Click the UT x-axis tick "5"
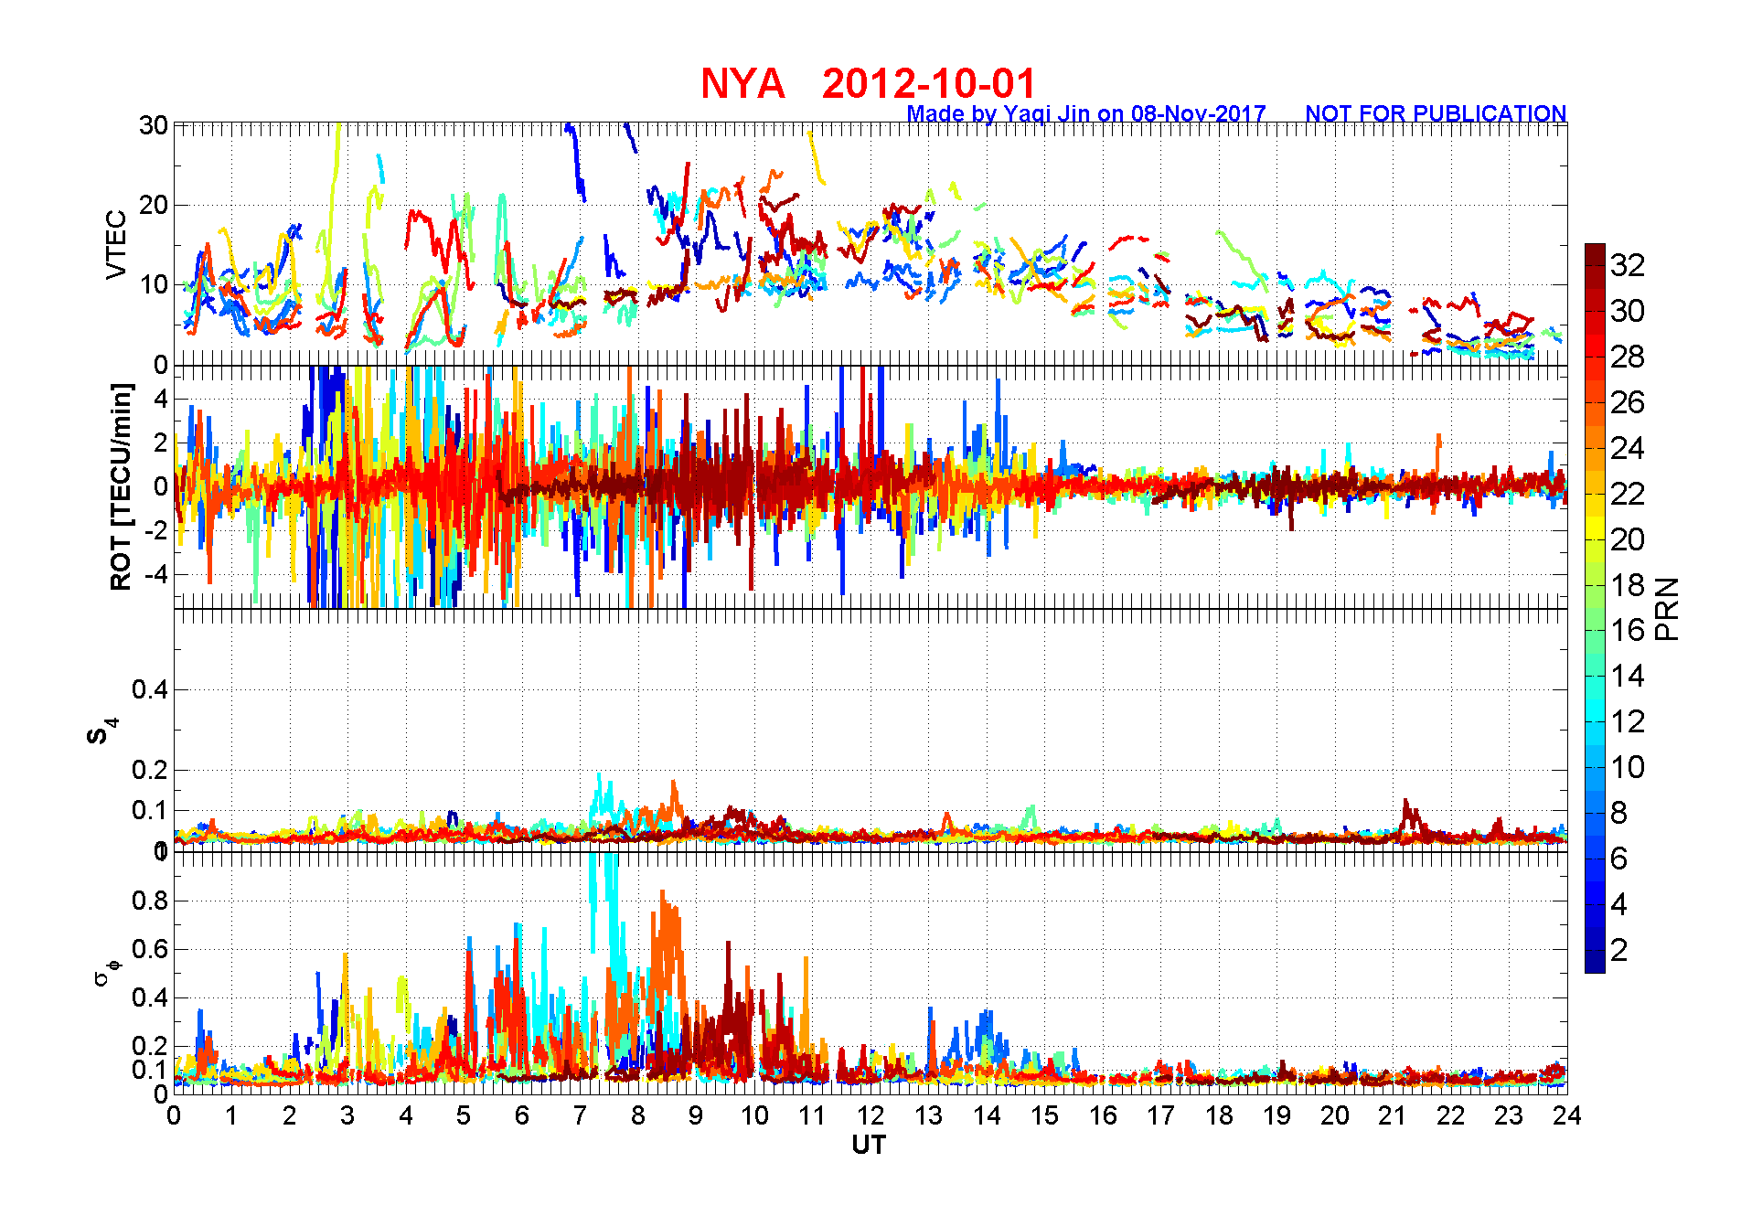This screenshot has width=1741, height=1216. pyautogui.click(x=464, y=1115)
